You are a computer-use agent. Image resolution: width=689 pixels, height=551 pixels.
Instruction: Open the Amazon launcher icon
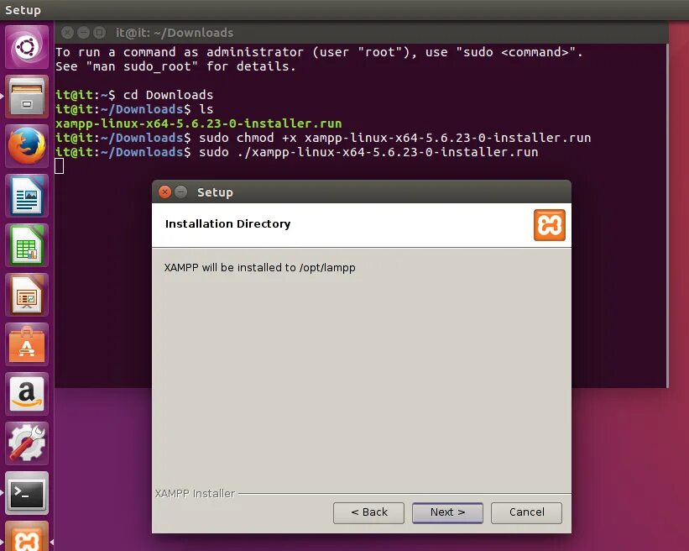tap(27, 394)
